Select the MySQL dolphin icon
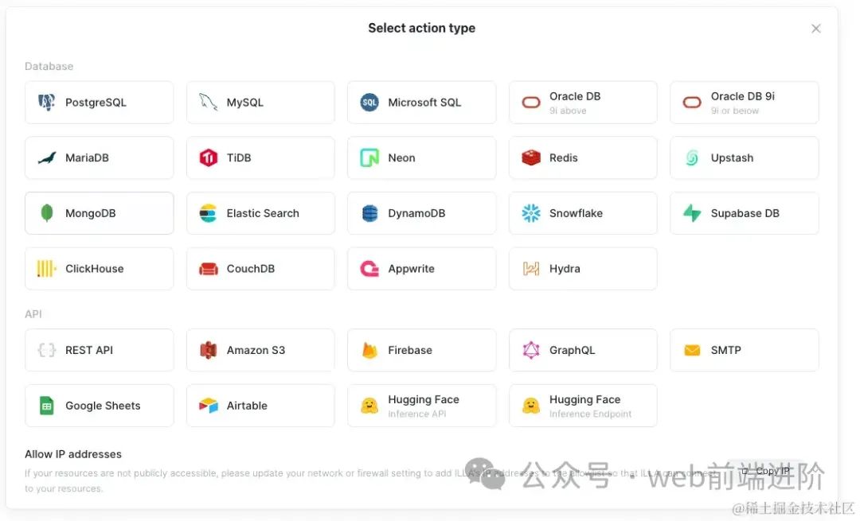 [x=208, y=103]
